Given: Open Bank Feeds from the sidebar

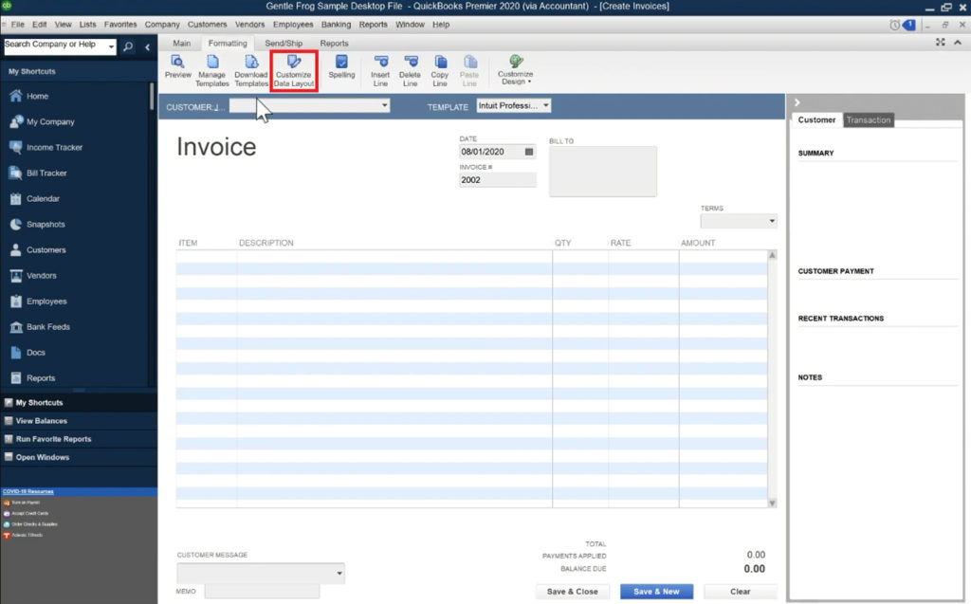Looking at the screenshot, I should pyautogui.click(x=52, y=326).
